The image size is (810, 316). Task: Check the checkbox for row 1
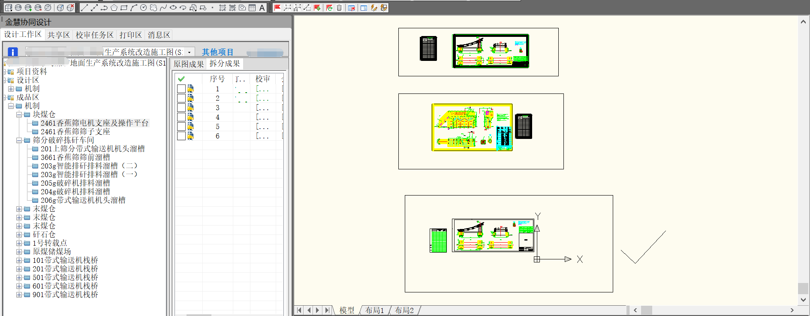[181, 89]
